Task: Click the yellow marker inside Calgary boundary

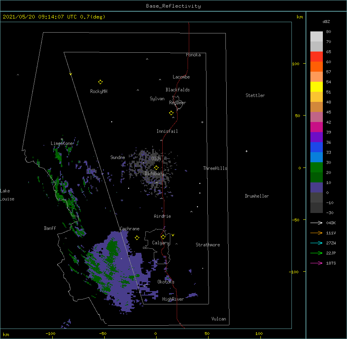Action: [163, 237]
